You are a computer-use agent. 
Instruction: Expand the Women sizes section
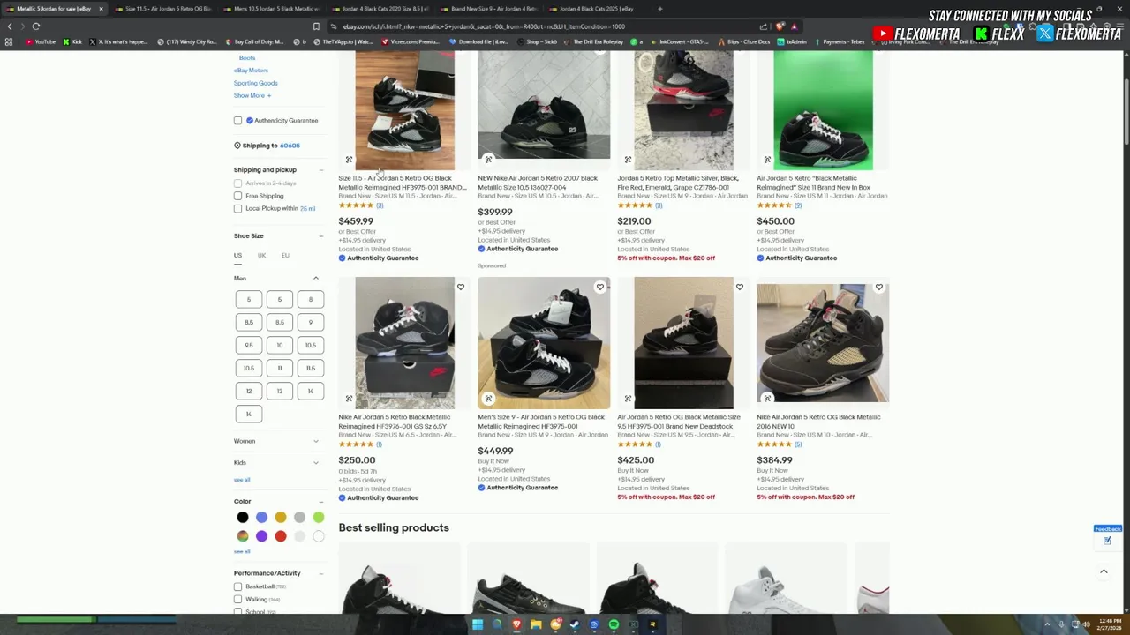click(315, 441)
